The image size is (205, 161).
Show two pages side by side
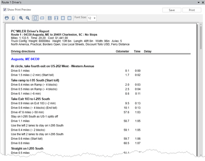69,18
